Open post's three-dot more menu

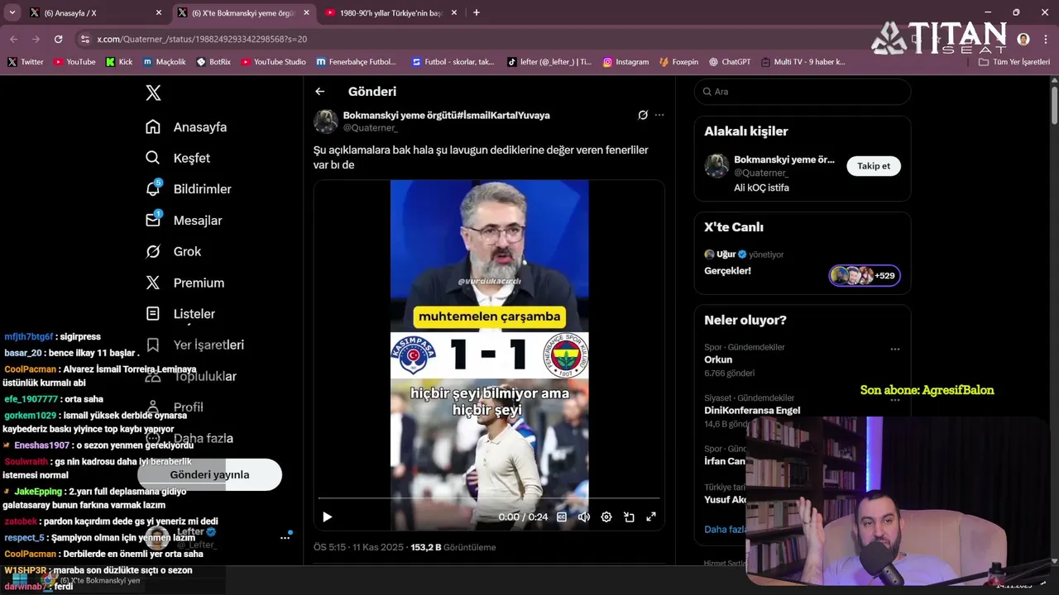pos(659,115)
